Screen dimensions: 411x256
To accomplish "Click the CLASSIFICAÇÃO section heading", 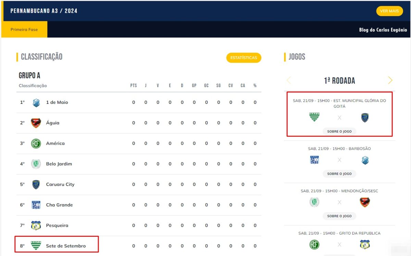I will coord(41,57).
